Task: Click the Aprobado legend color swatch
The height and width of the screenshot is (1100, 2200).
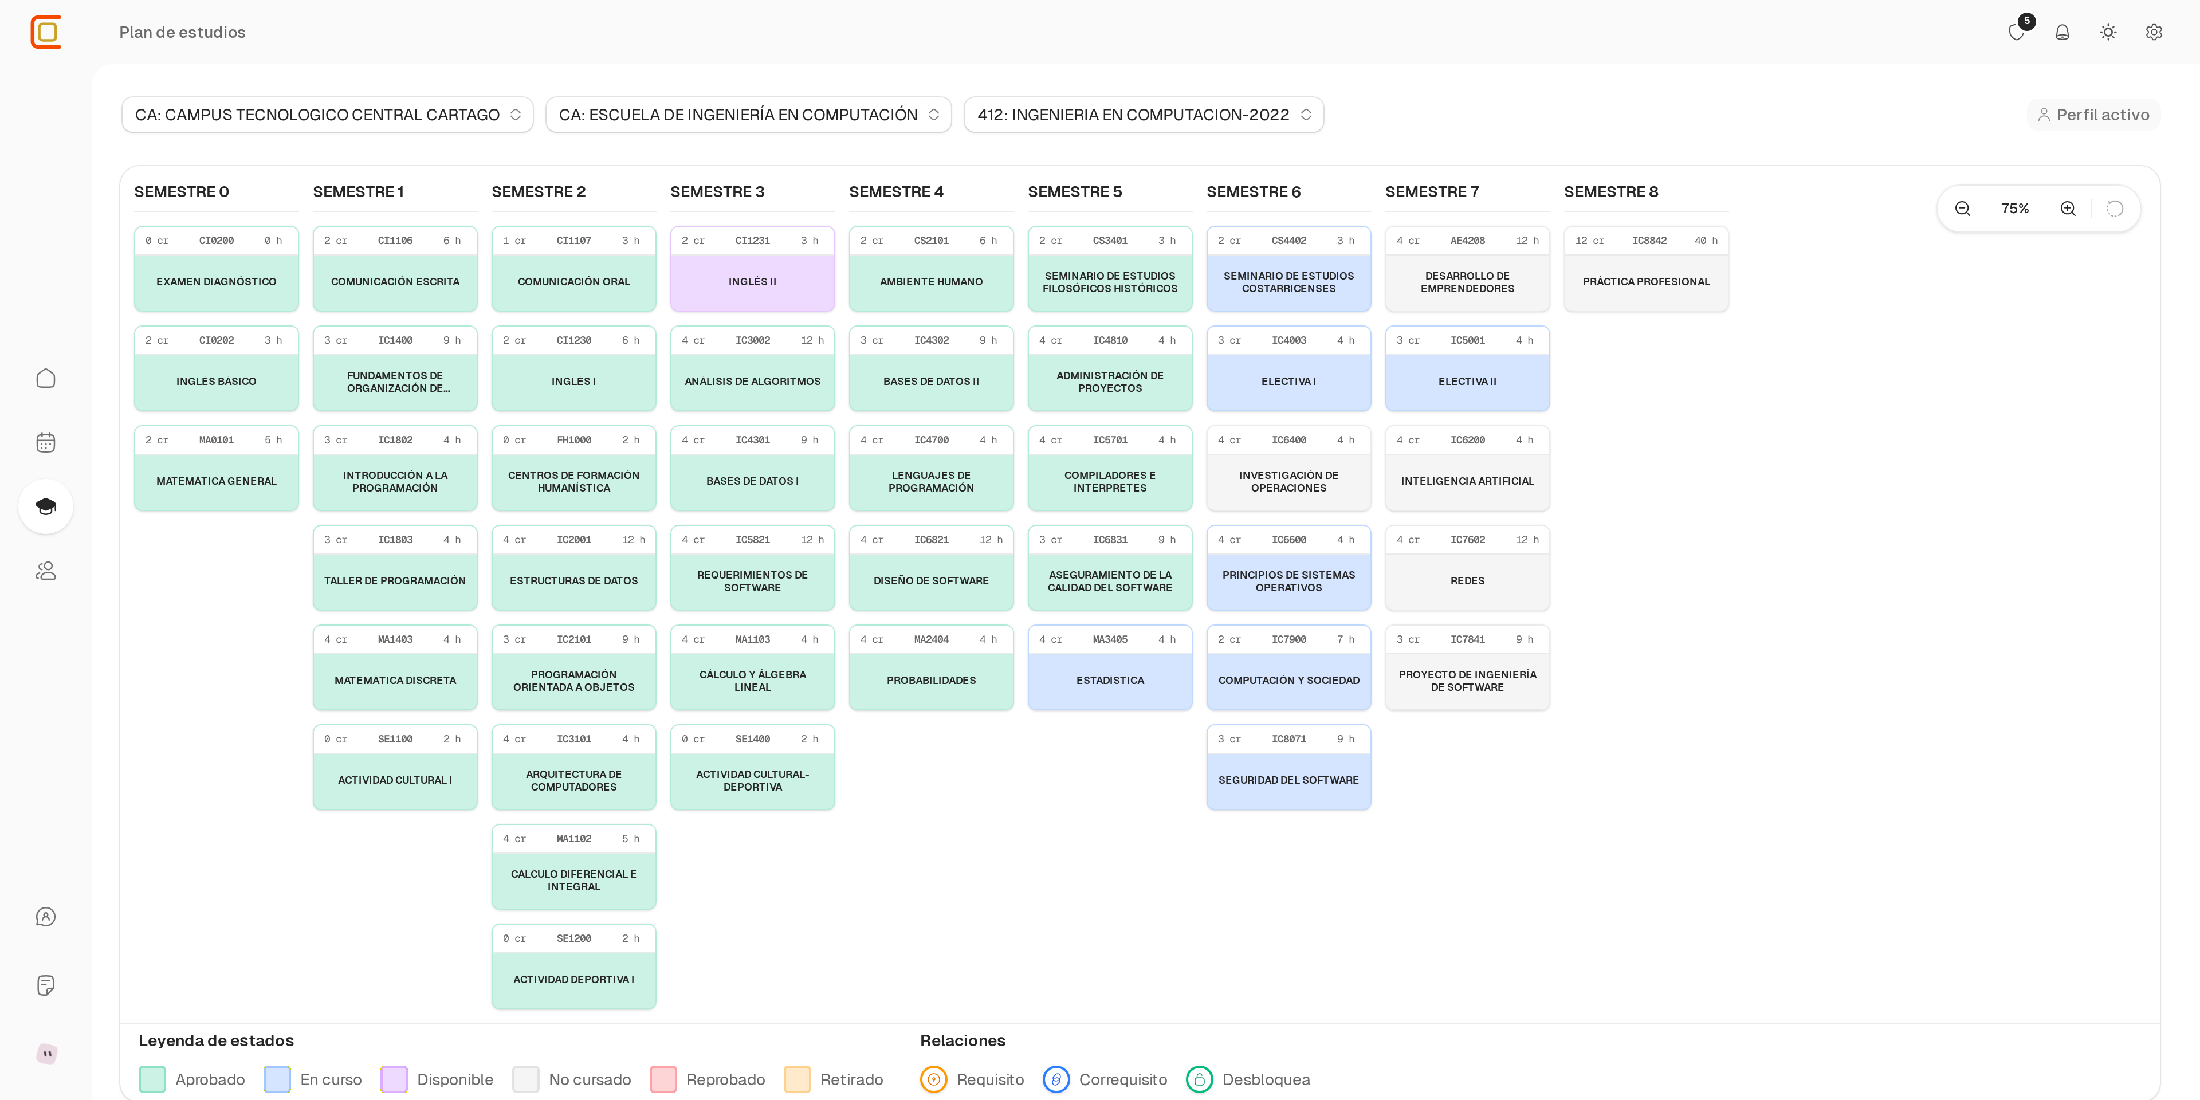Action: click(152, 1079)
